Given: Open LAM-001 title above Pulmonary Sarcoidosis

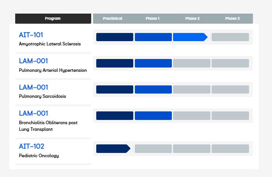Looking at the screenshot, I should coord(33,87).
